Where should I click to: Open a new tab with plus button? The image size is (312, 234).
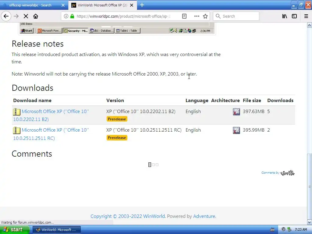[142, 5]
